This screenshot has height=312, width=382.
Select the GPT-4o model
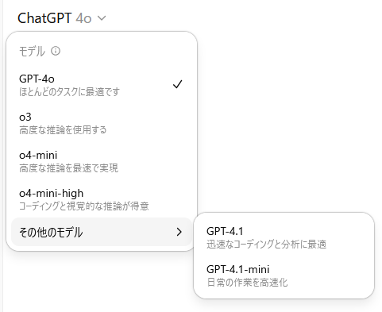[102, 84]
